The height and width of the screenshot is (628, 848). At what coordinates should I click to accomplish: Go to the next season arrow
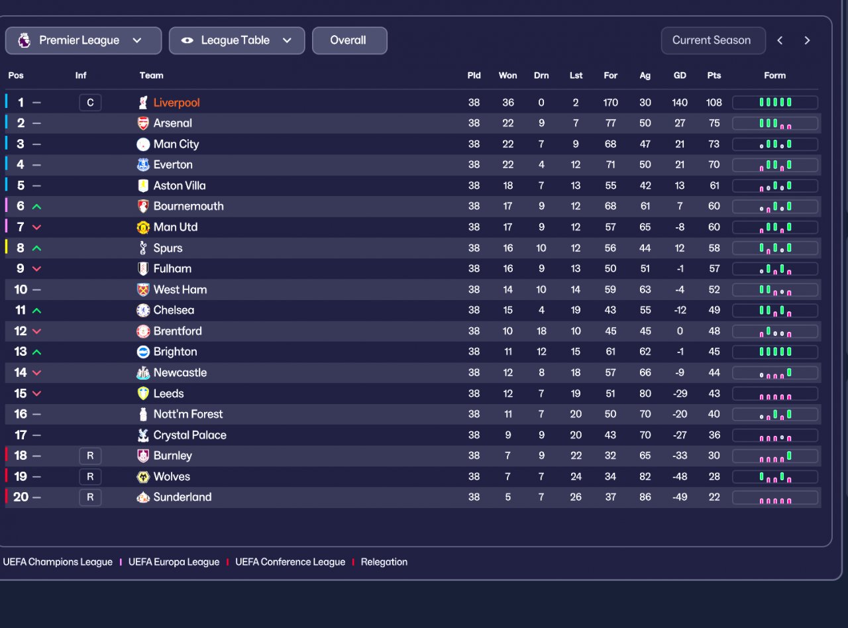[807, 40]
